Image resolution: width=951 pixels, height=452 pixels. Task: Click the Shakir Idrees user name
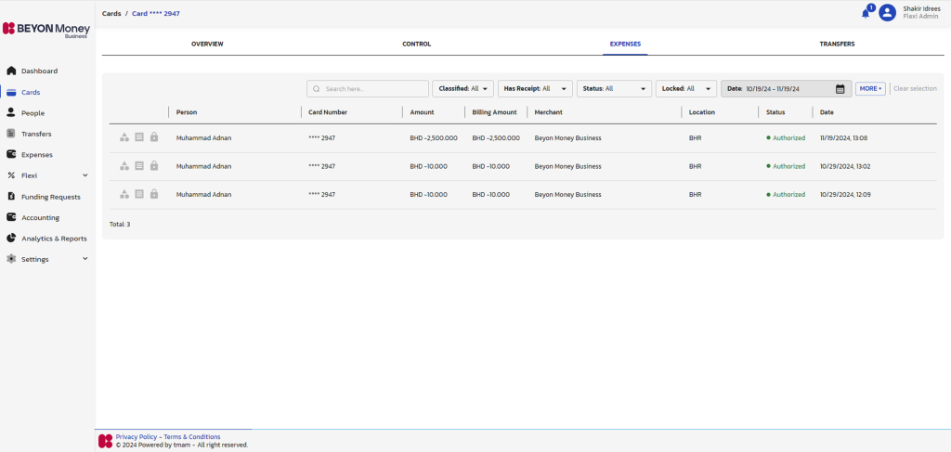(x=922, y=8)
